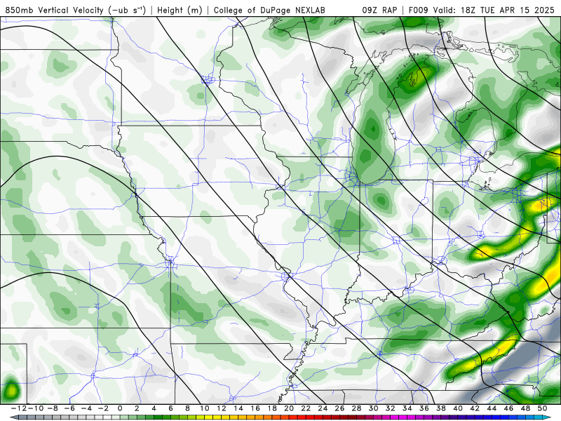Image resolution: width=561 pixels, height=421 pixels.
Task: Click the '44' color scale label
Action: pyautogui.click(x=492, y=408)
